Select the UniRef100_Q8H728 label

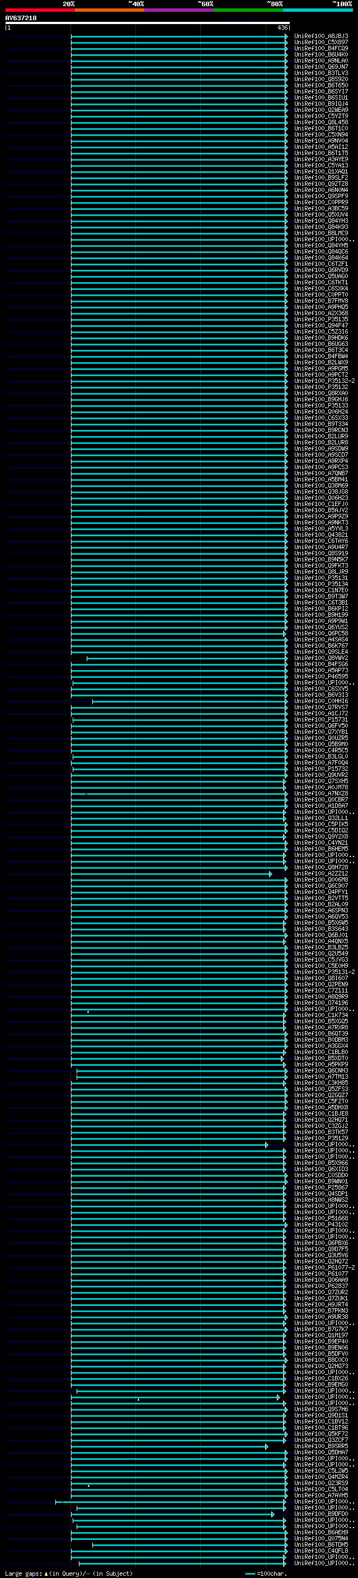[x=321, y=868]
